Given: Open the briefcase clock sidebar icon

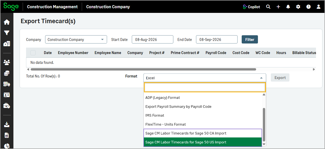Looking at the screenshot, I should pyautogui.click(x=7, y=106).
